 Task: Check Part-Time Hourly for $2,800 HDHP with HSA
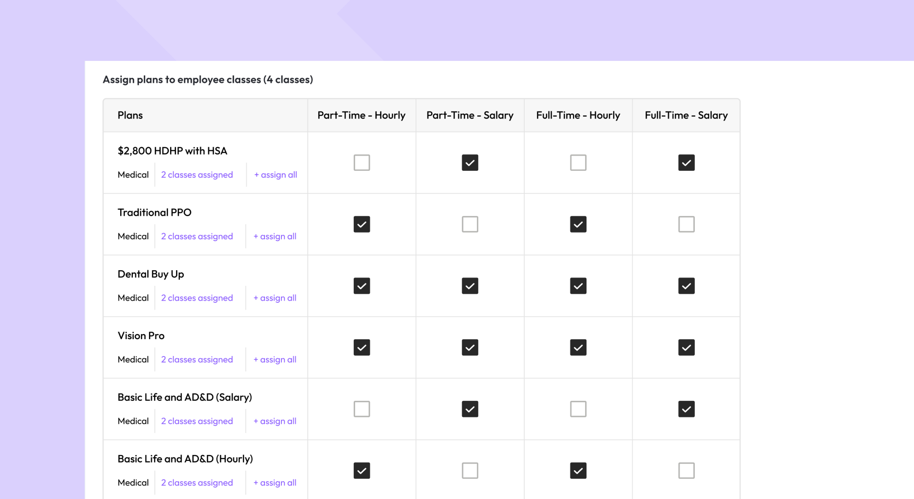(362, 162)
